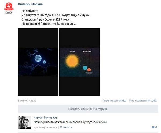Open the KudaGo: Москва group link
This screenshot has width=161, height=133.
pos(30,4)
